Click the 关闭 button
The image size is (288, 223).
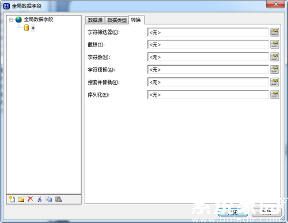(233, 212)
